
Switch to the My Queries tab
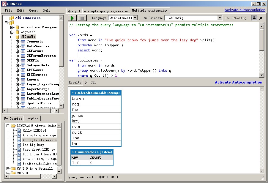coord(13,119)
